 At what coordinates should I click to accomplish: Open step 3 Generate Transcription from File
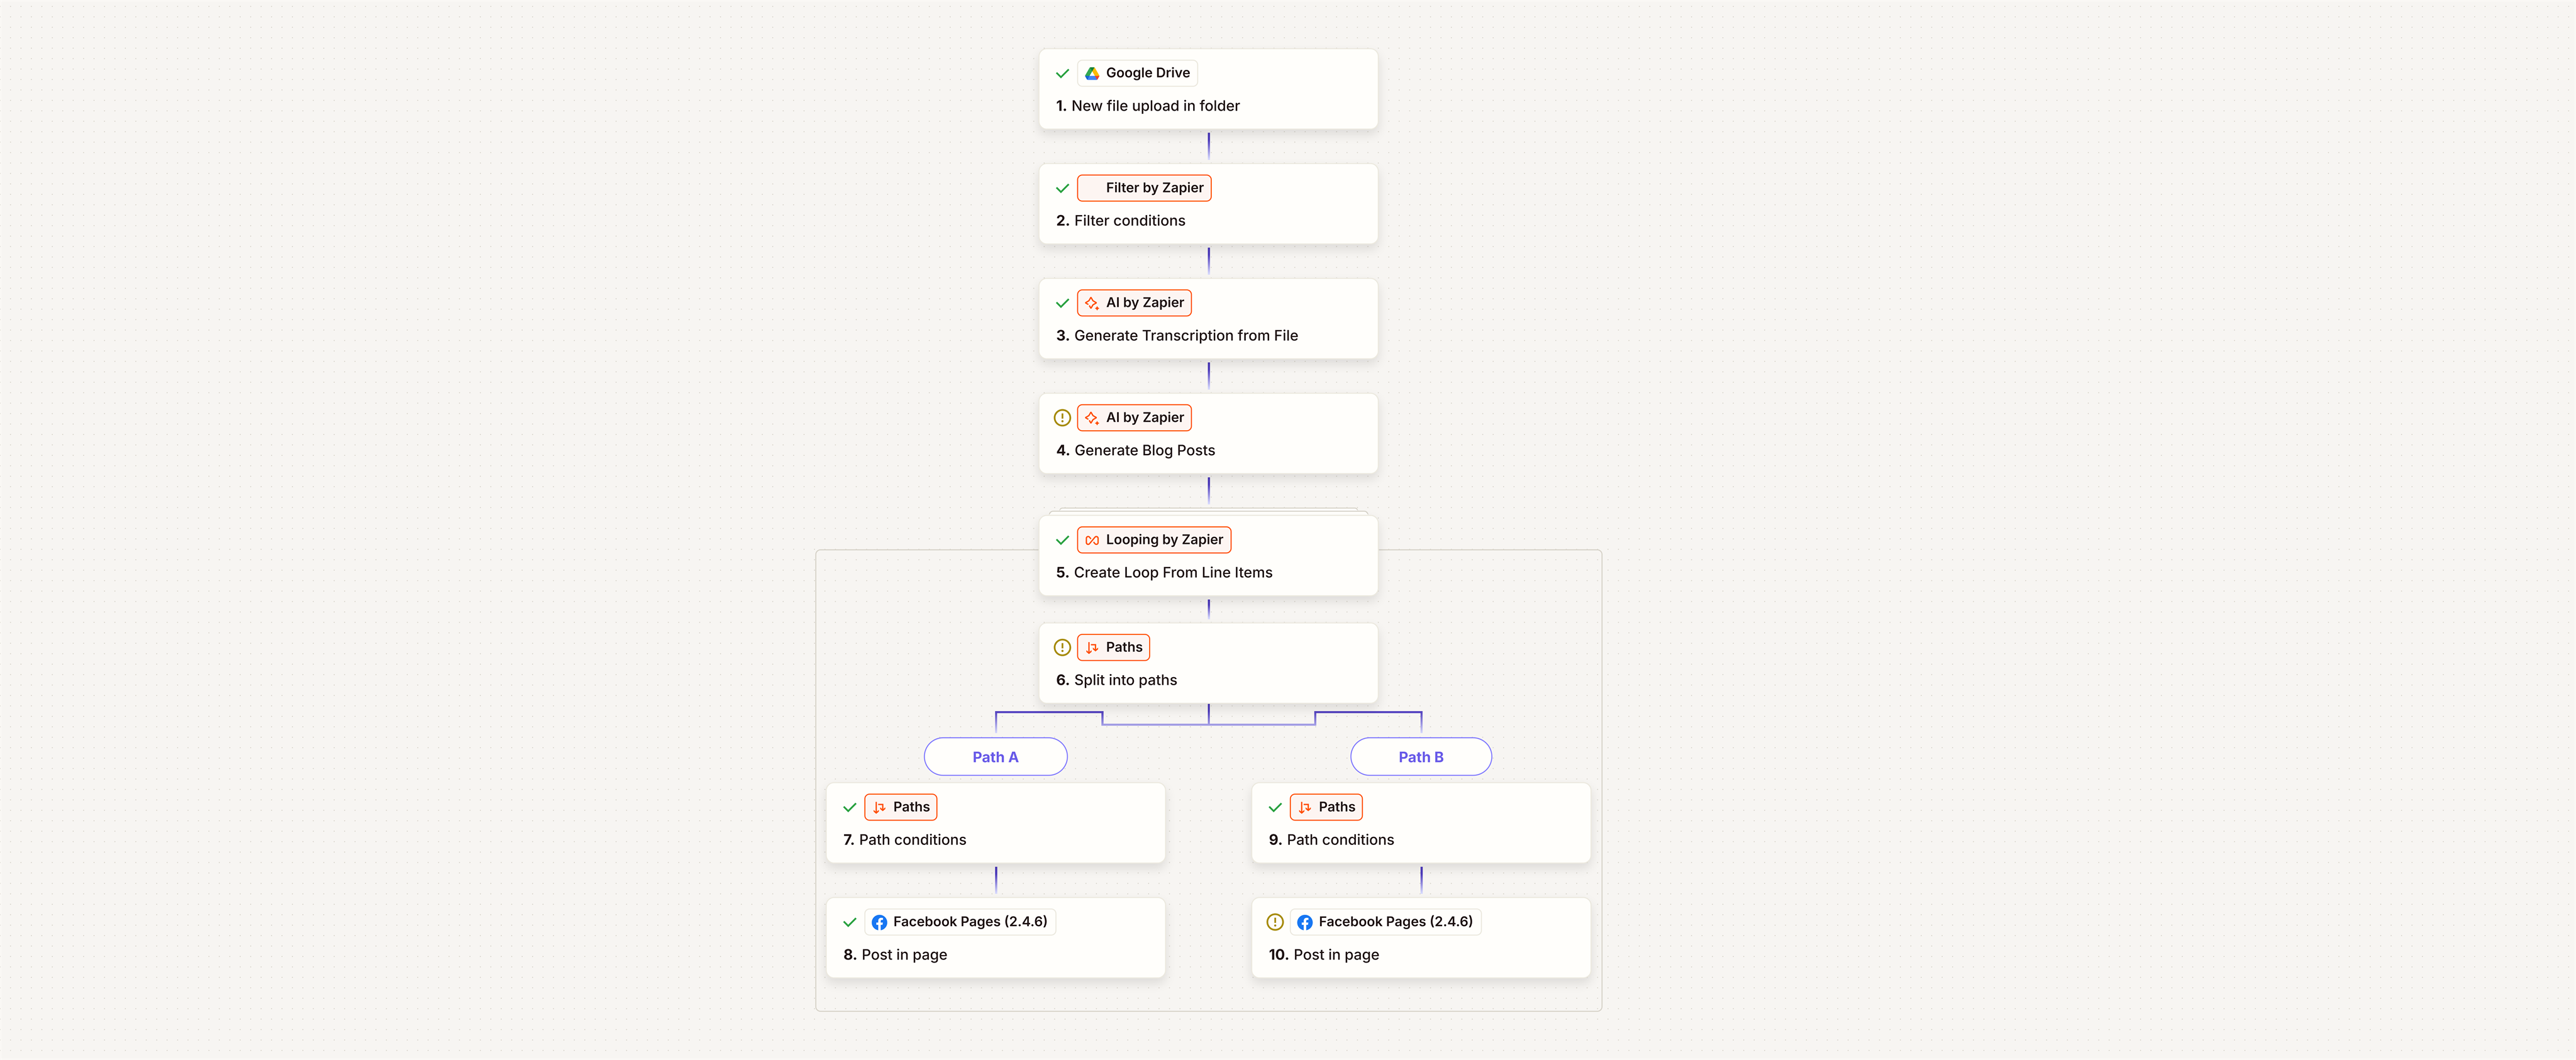1208,319
